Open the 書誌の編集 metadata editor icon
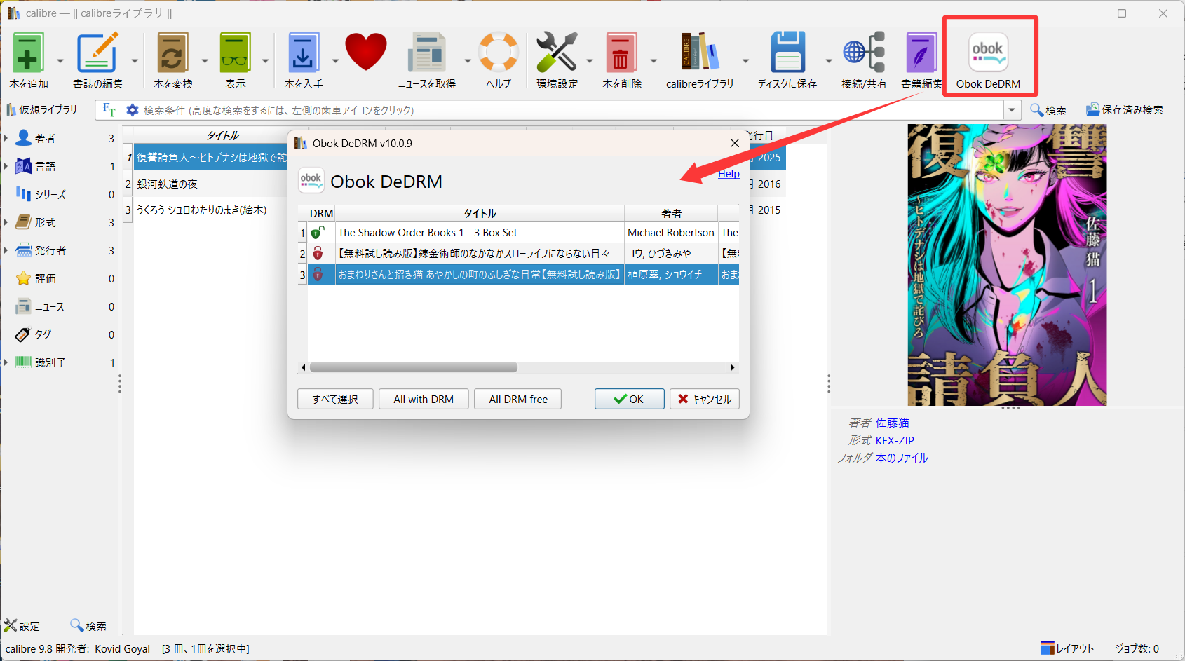Screen dimensions: 1185x661 97,53
